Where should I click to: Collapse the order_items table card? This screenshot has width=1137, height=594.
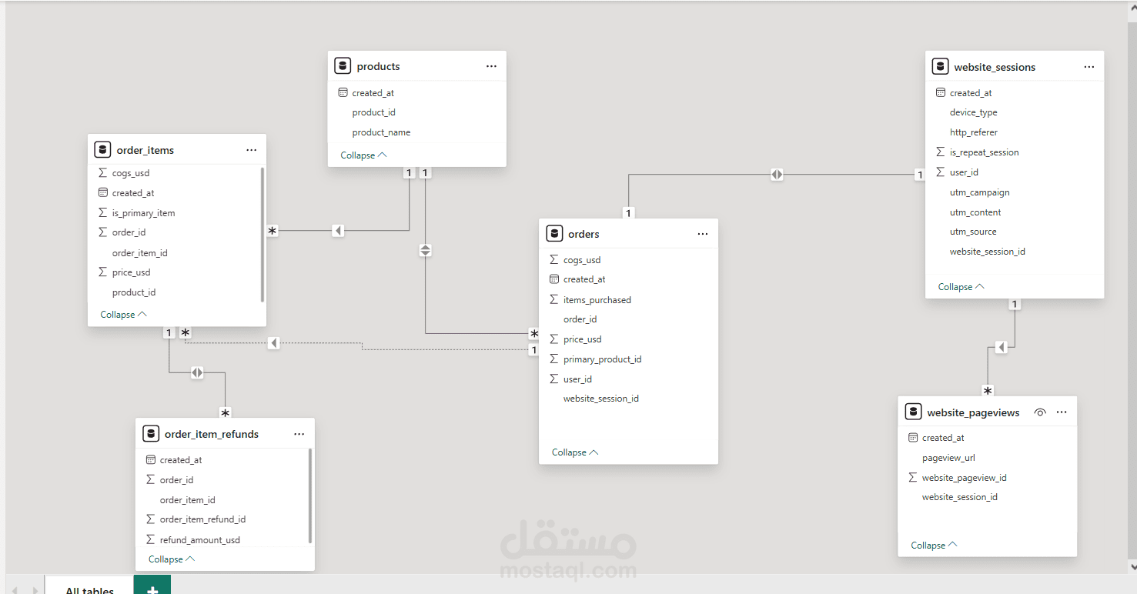pyautogui.click(x=123, y=314)
